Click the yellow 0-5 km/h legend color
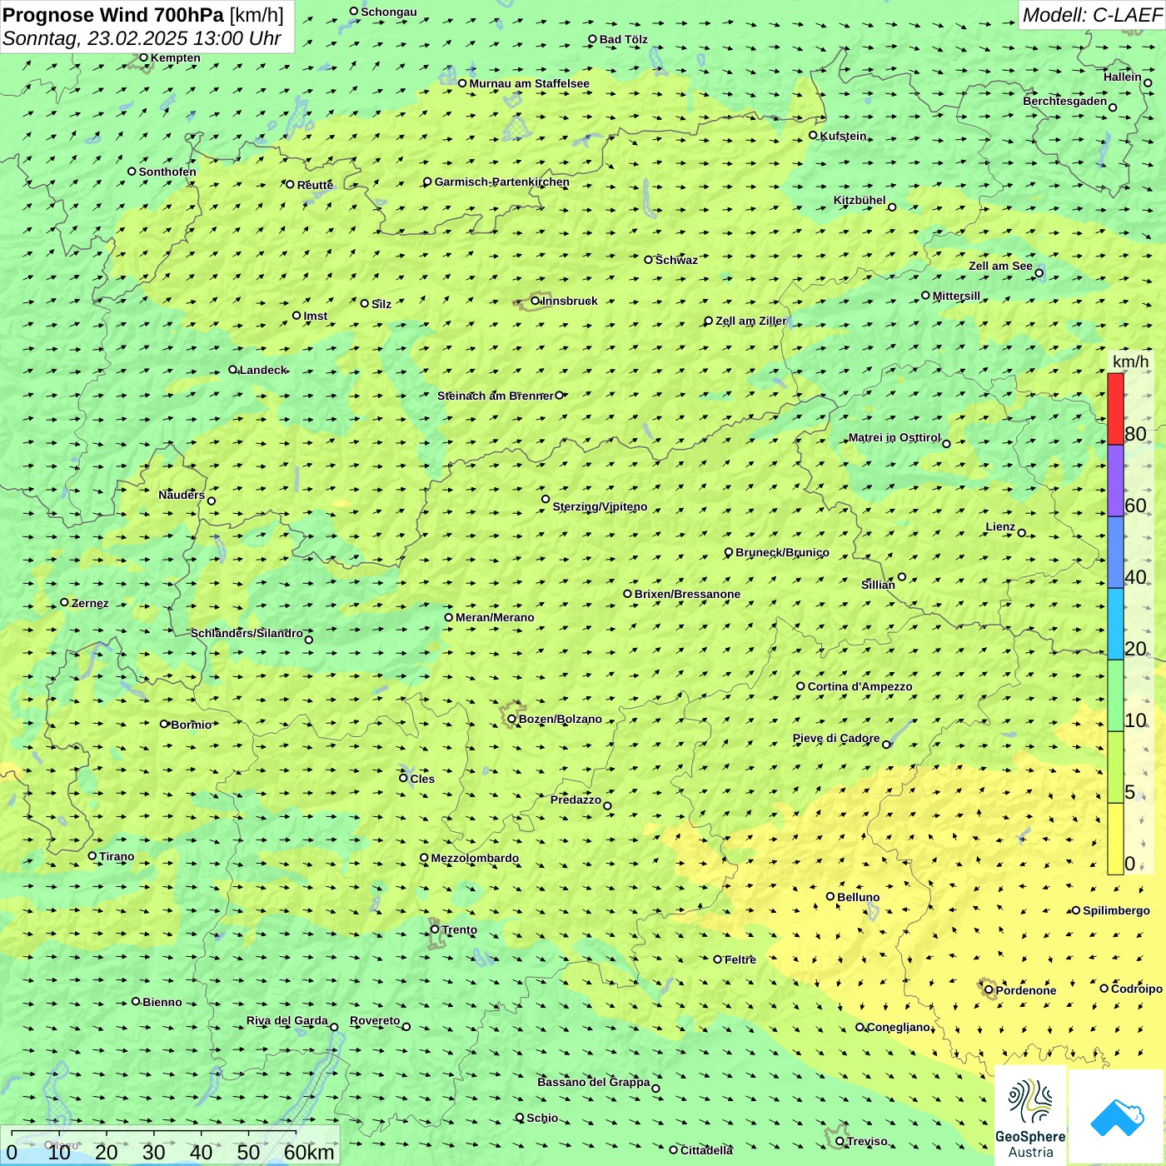 pos(1115,839)
